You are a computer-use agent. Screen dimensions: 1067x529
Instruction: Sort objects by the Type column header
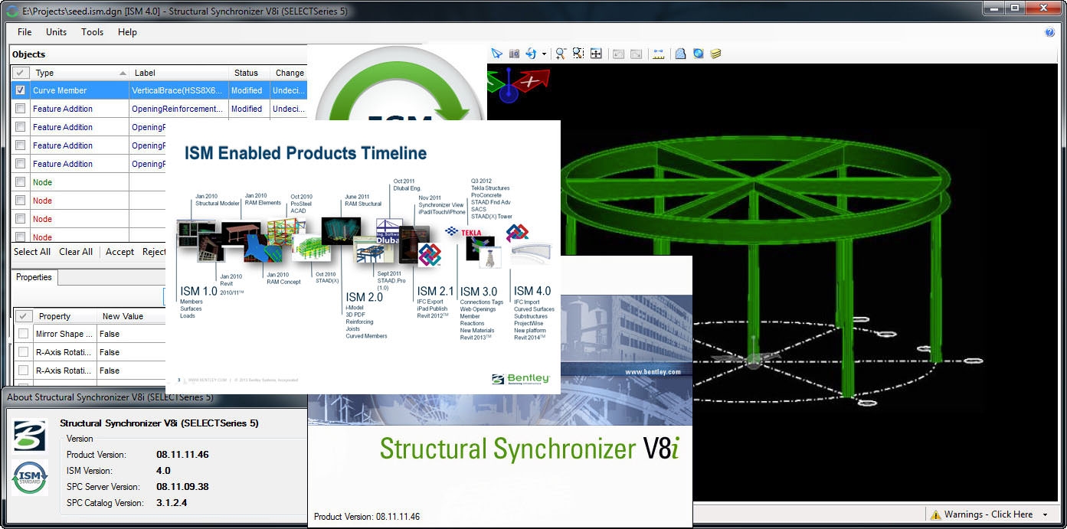(80, 73)
